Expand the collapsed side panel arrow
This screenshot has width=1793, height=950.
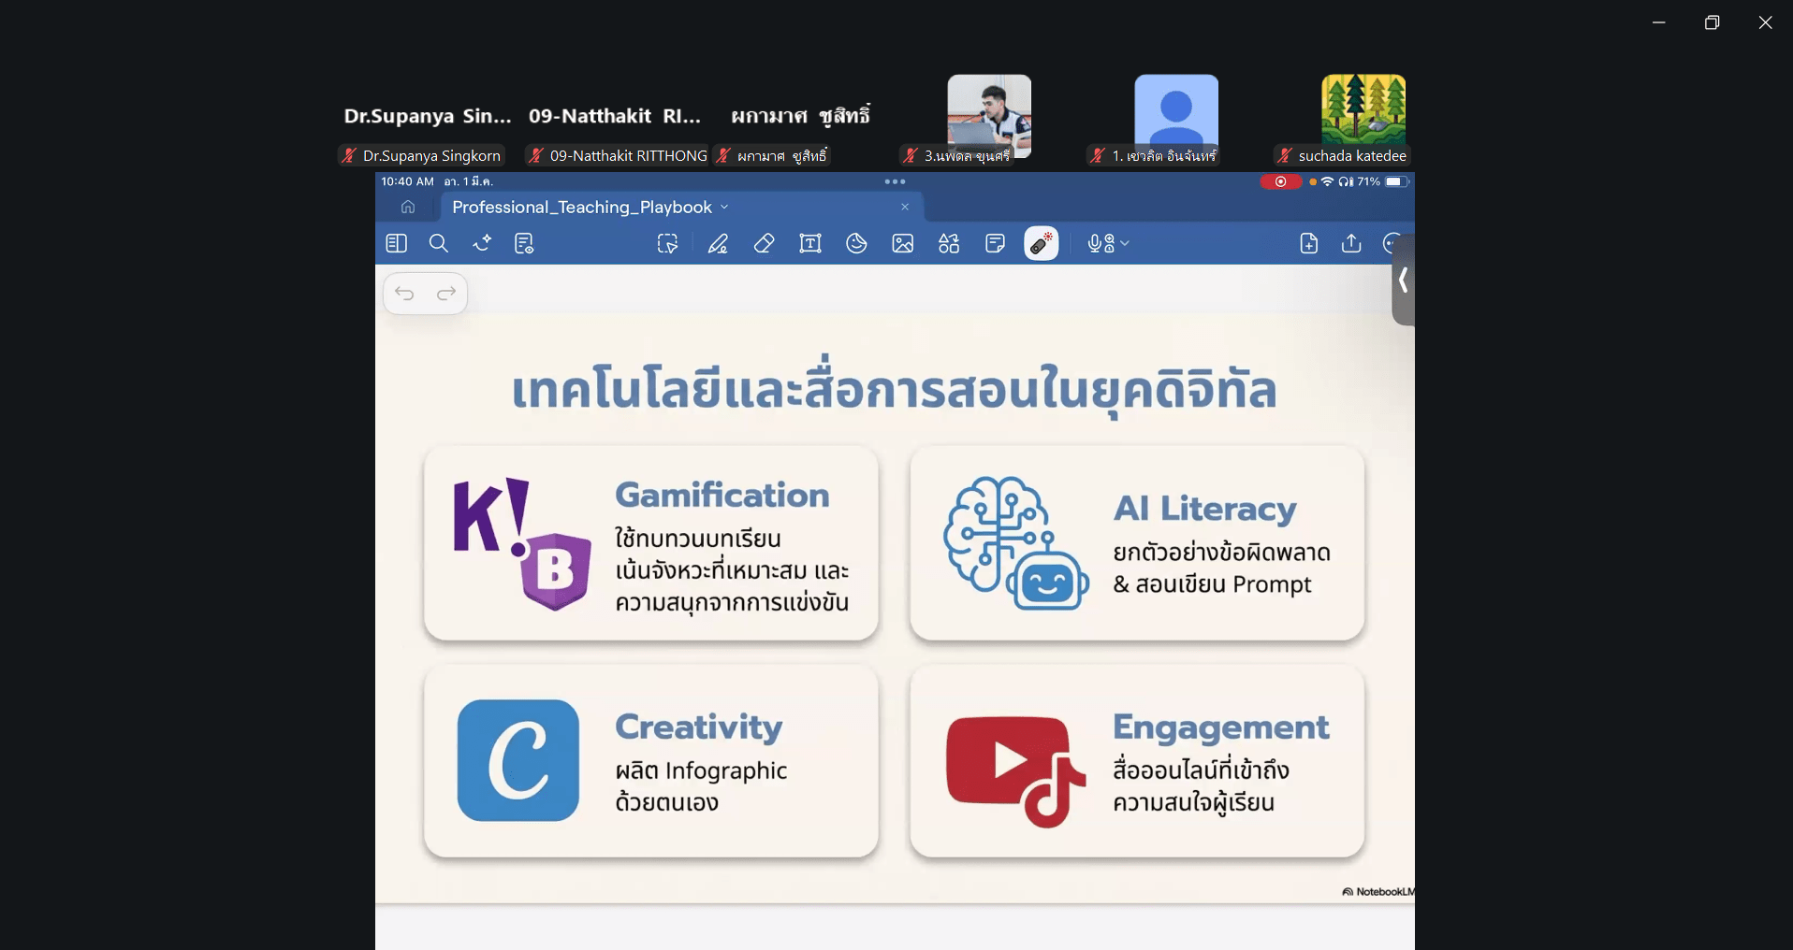(x=1403, y=281)
